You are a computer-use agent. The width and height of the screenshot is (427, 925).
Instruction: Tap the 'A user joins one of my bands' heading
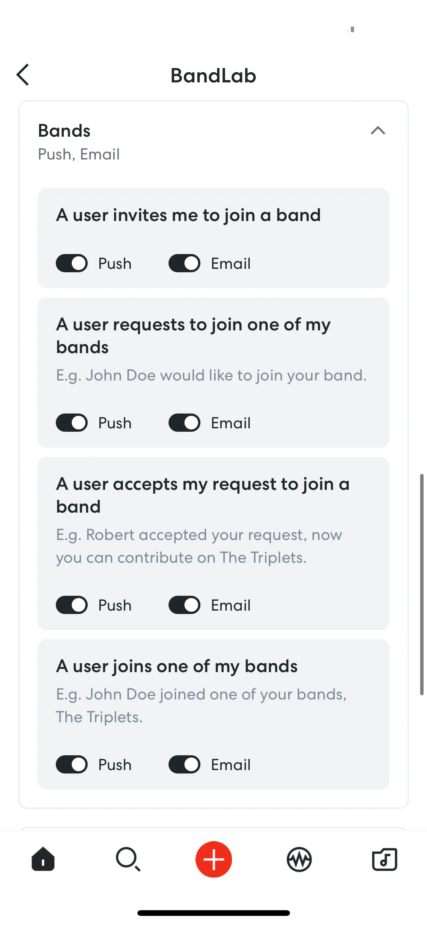coord(177,666)
